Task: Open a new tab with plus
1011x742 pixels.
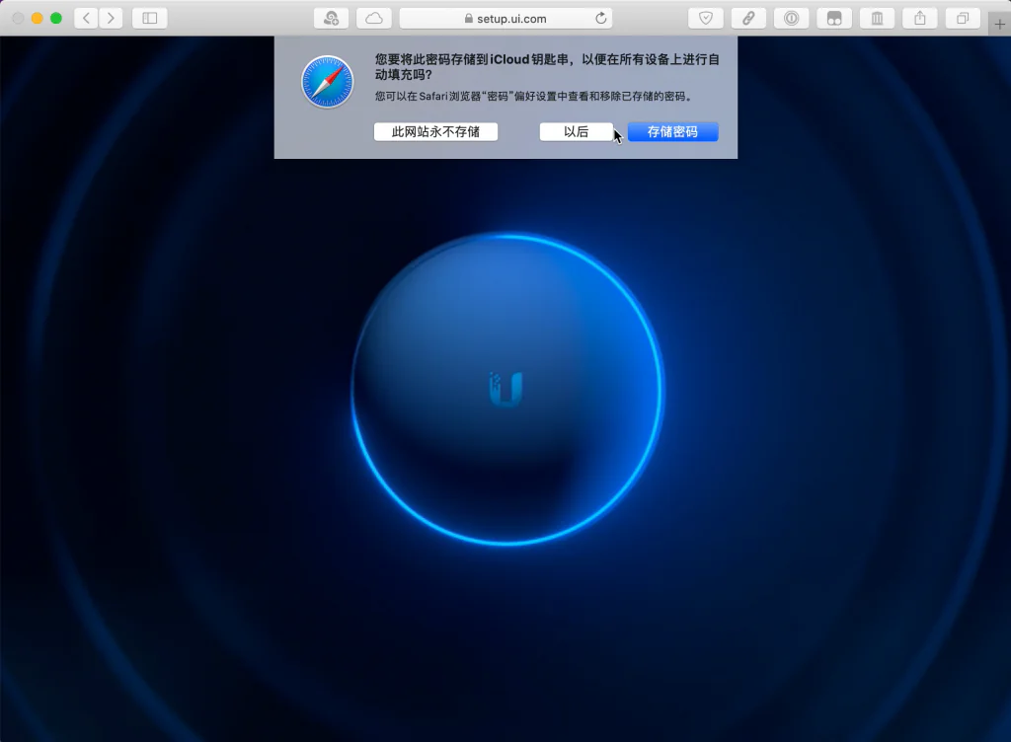Action: pyautogui.click(x=999, y=25)
